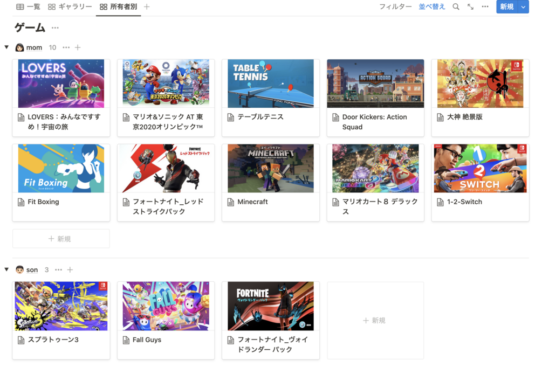Viewport: 542px width, 367px height.
Task: Click the mom group count 10
Action: pos(52,47)
